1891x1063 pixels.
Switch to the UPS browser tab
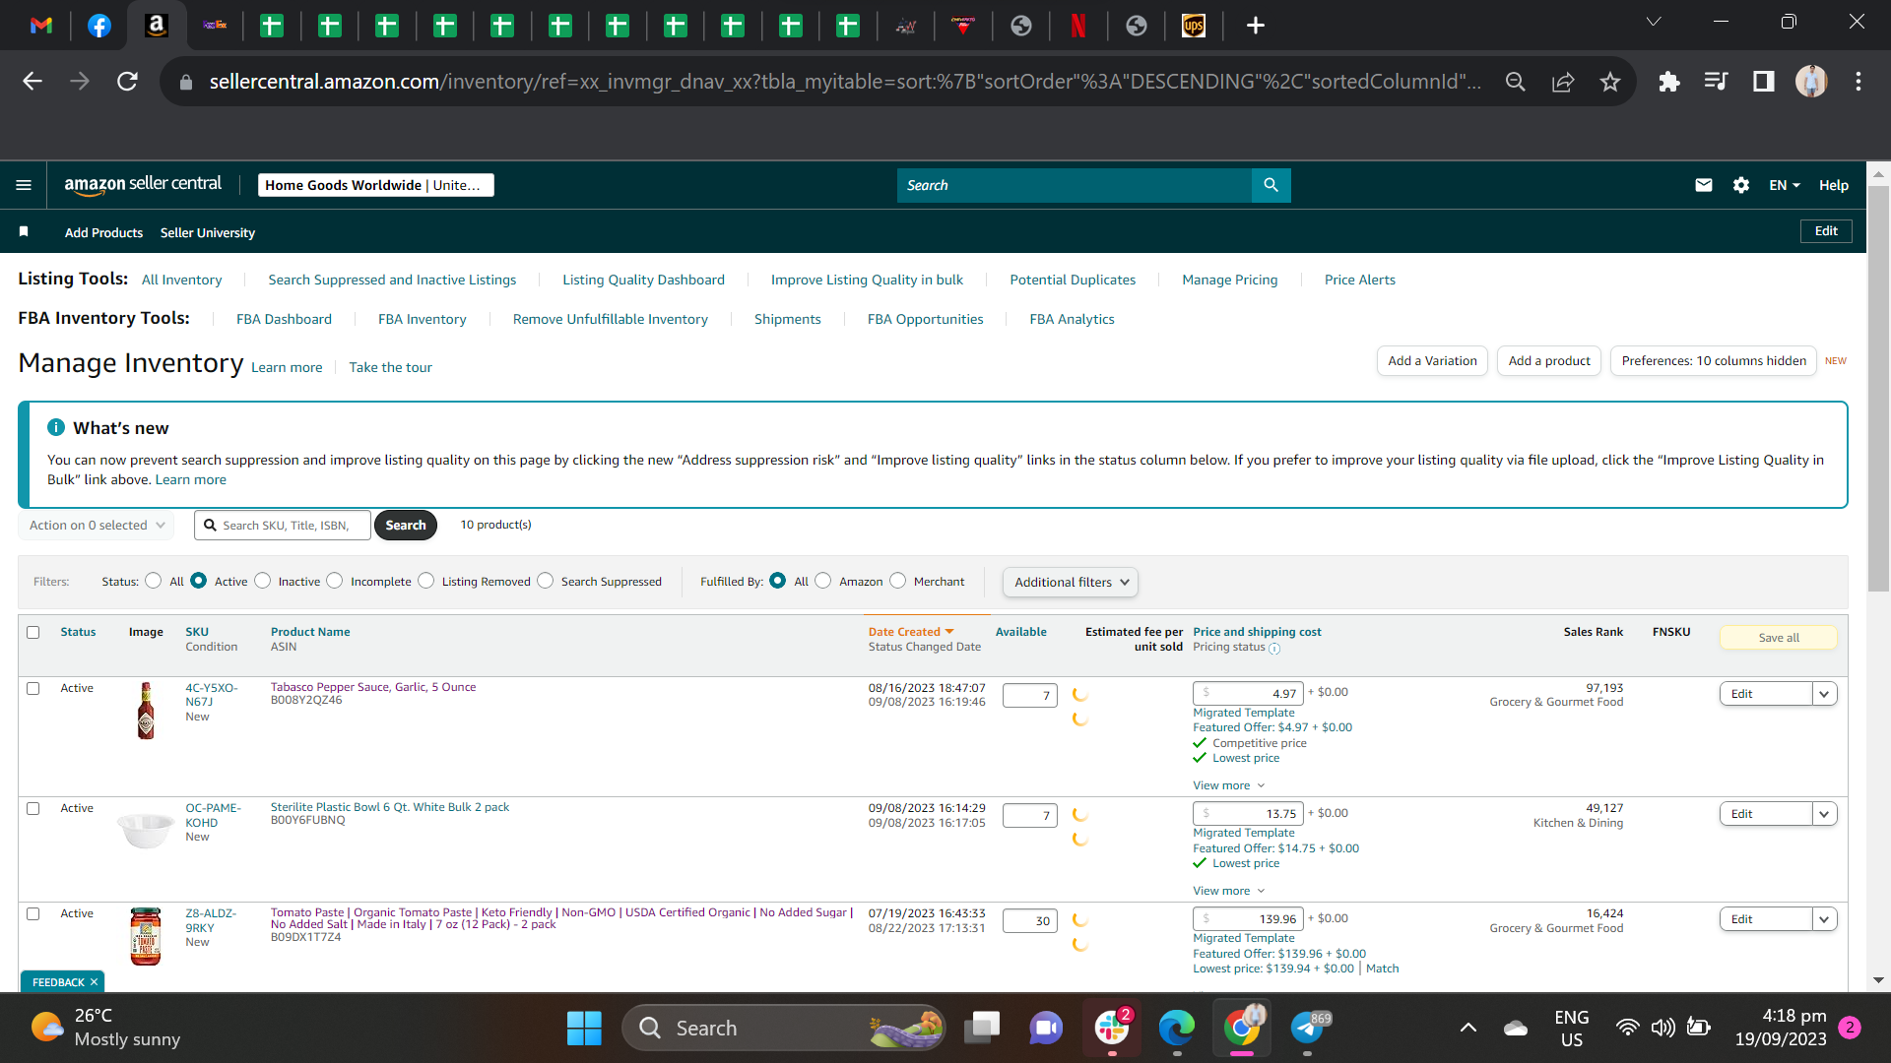tap(1194, 26)
